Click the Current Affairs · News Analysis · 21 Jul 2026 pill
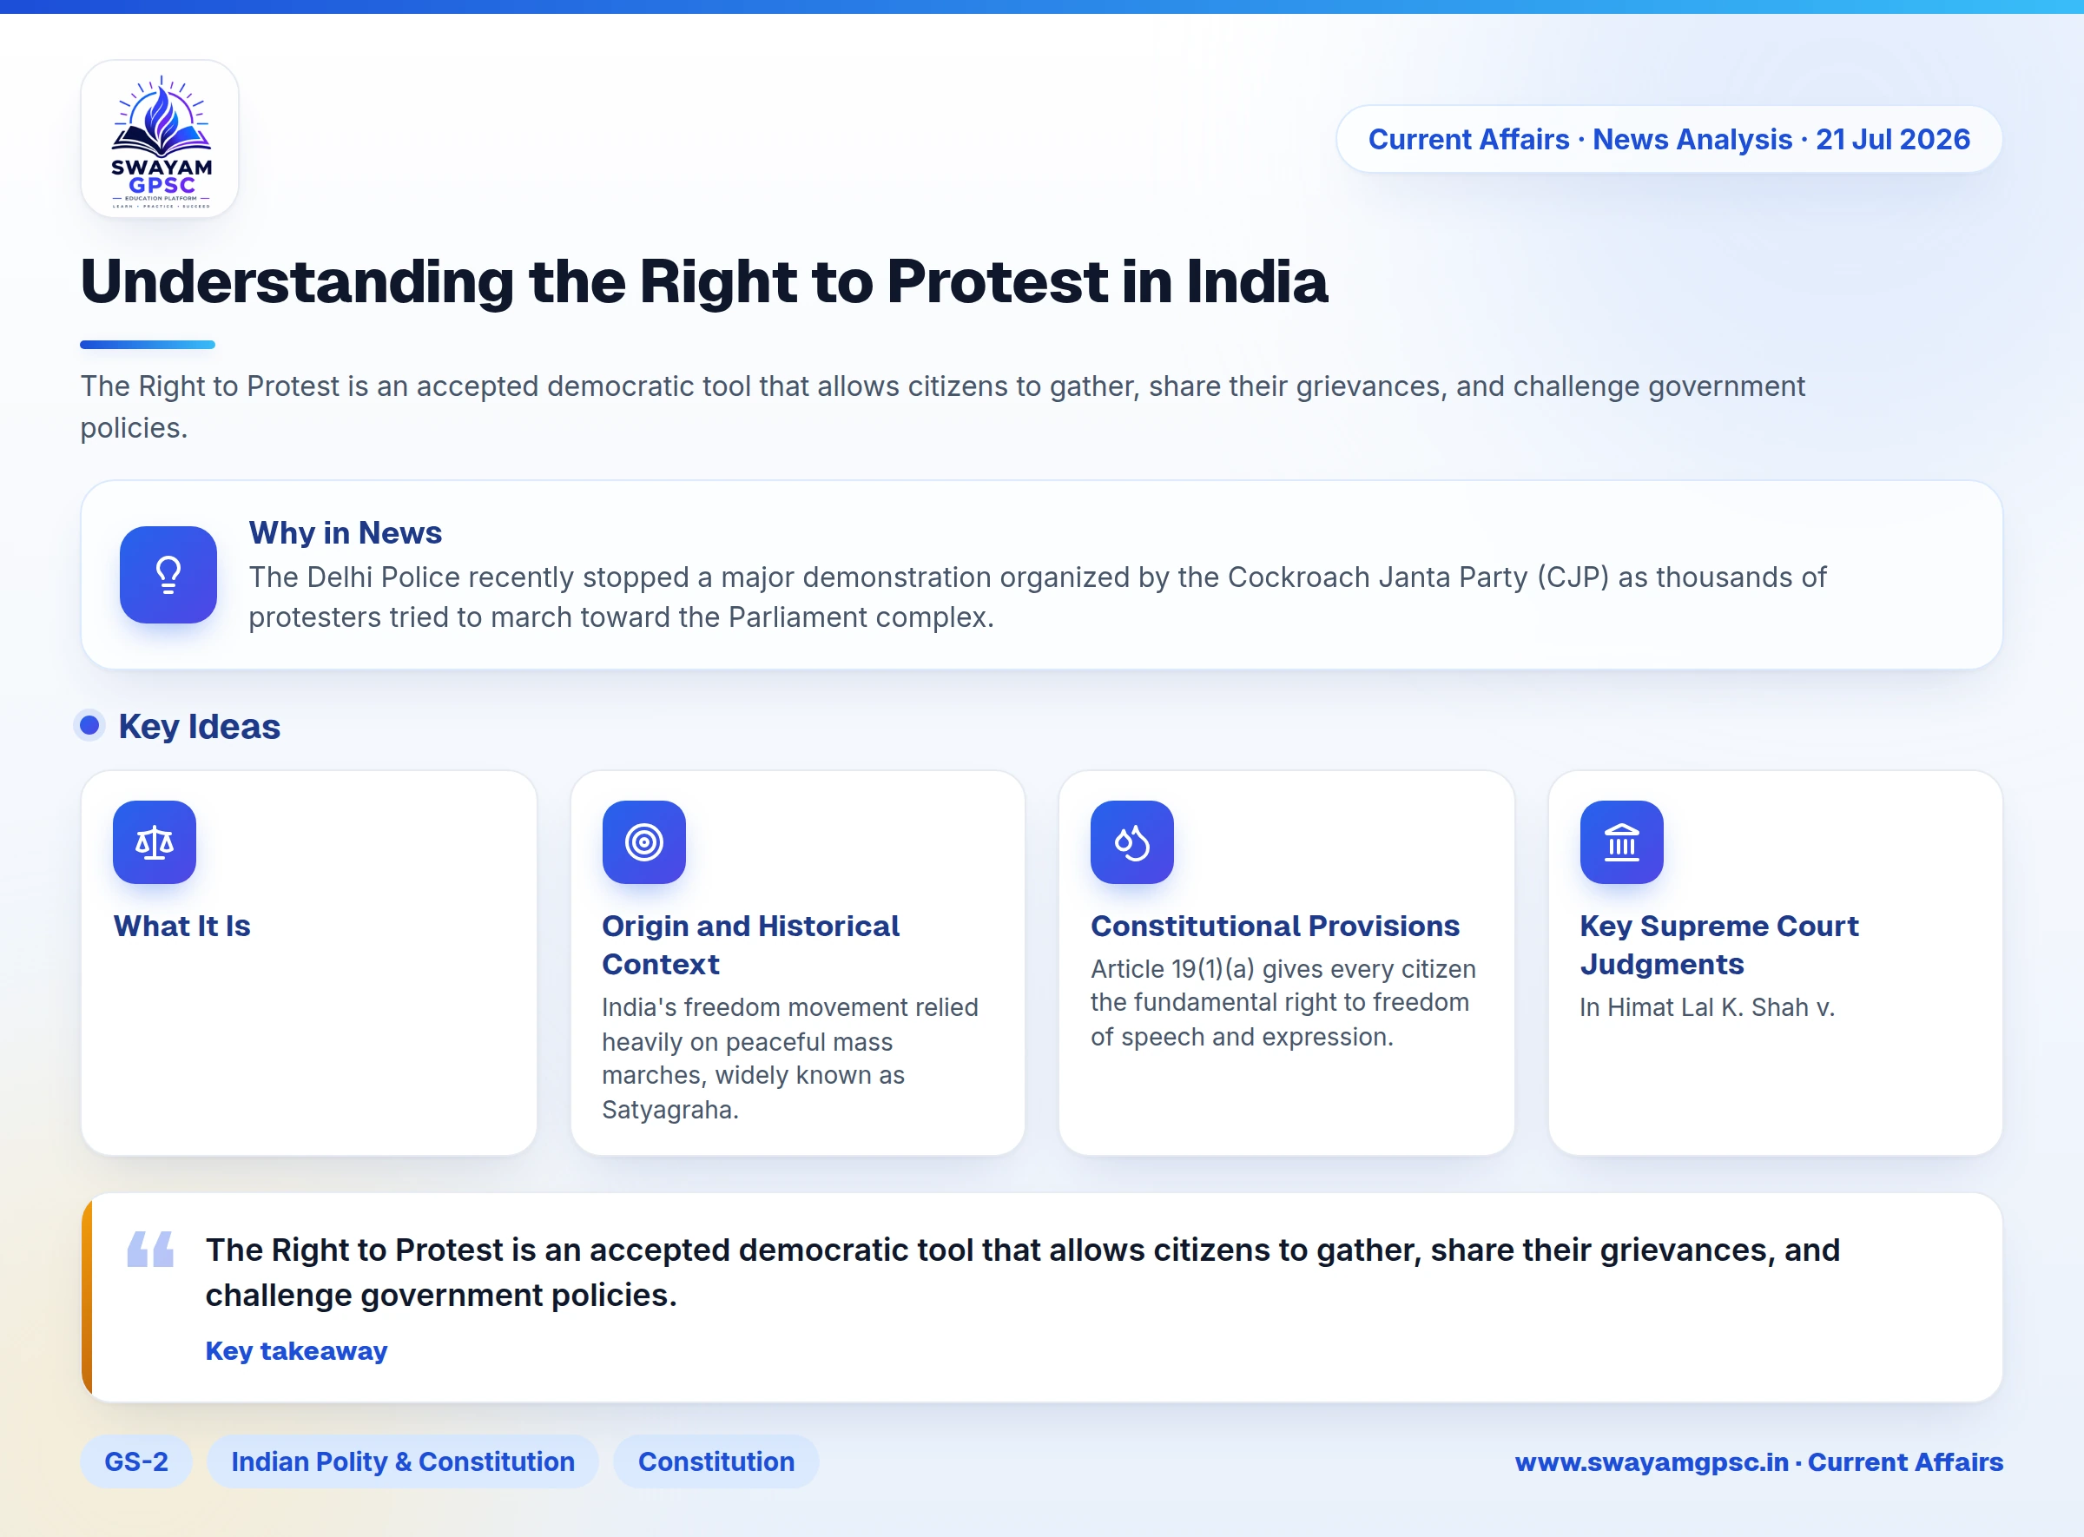 1669,140
